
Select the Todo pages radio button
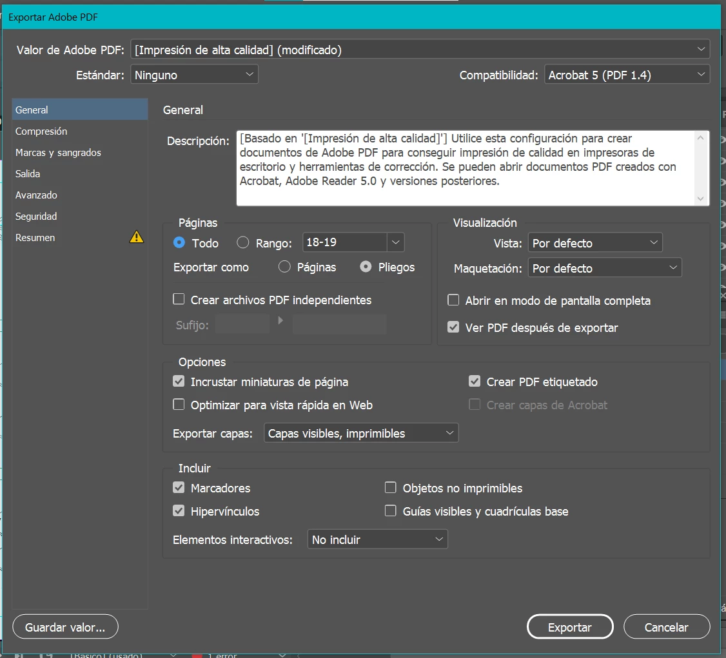click(x=179, y=242)
